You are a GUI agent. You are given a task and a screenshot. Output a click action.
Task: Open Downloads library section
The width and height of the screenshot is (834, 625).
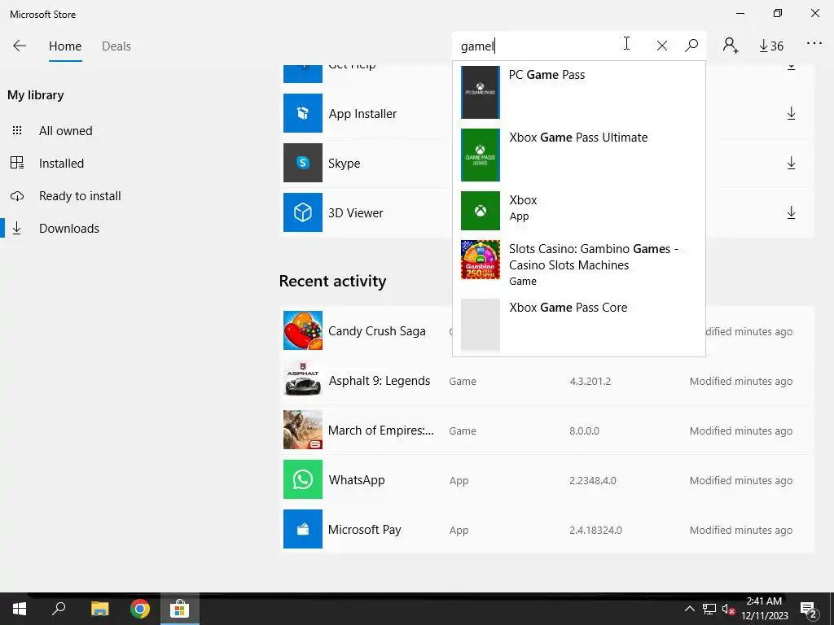69,228
